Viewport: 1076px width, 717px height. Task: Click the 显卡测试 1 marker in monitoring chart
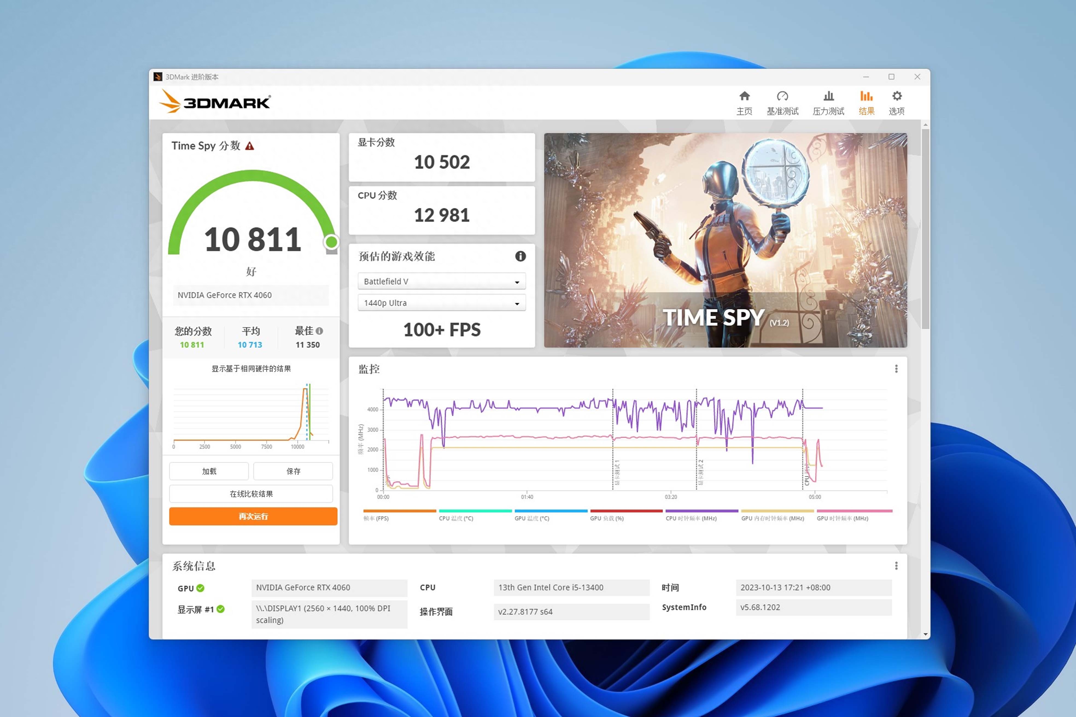point(617,472)
